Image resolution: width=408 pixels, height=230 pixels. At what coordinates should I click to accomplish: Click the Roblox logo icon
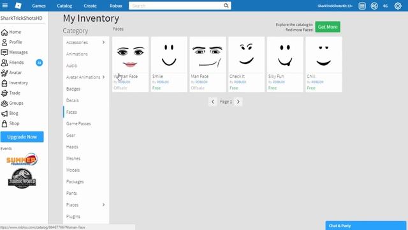[x=18, y=6]
